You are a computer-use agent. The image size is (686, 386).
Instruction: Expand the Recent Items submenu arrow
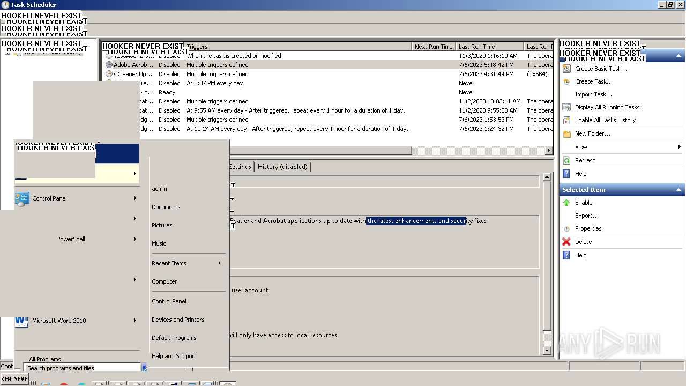point(219,263)
